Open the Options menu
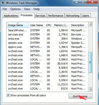99x105 pixels. (15, 9)
